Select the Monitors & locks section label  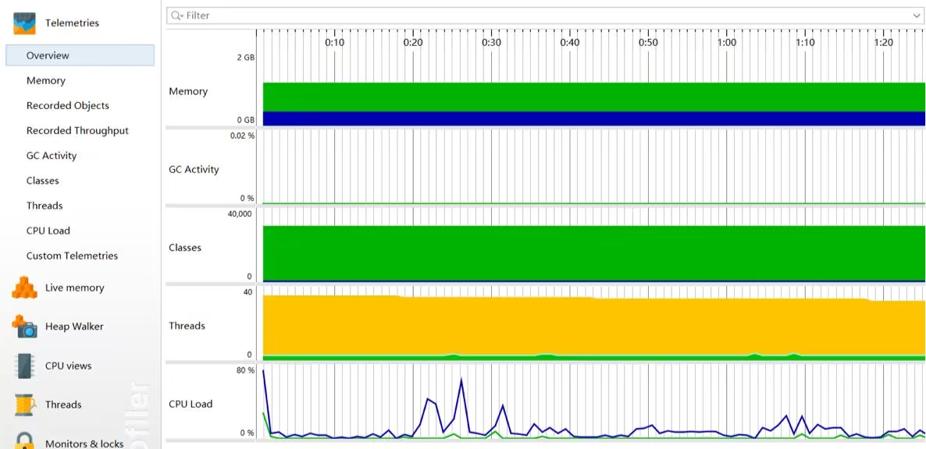[84, 444]
